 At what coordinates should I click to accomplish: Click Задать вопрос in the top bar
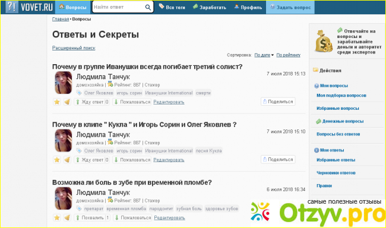(290, 7)
